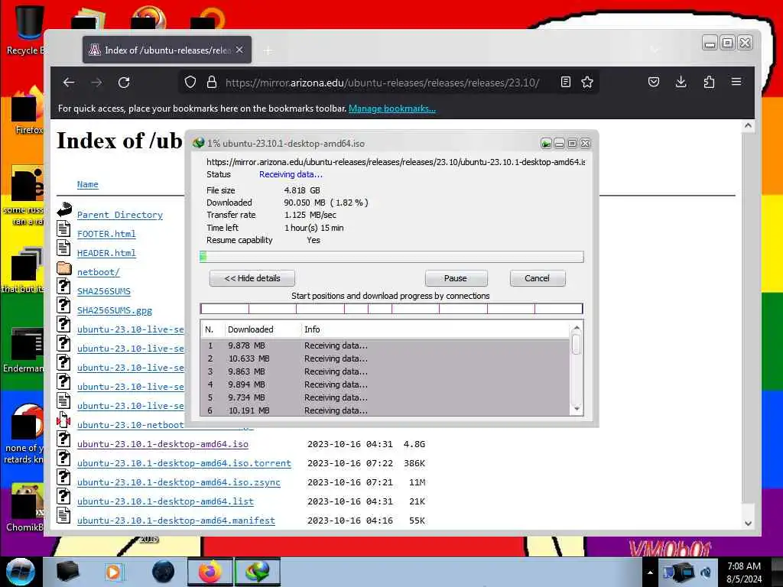
Task: Click the unknown-file icon beside desktop-amd64.iso.torrent
Action: 63,459
